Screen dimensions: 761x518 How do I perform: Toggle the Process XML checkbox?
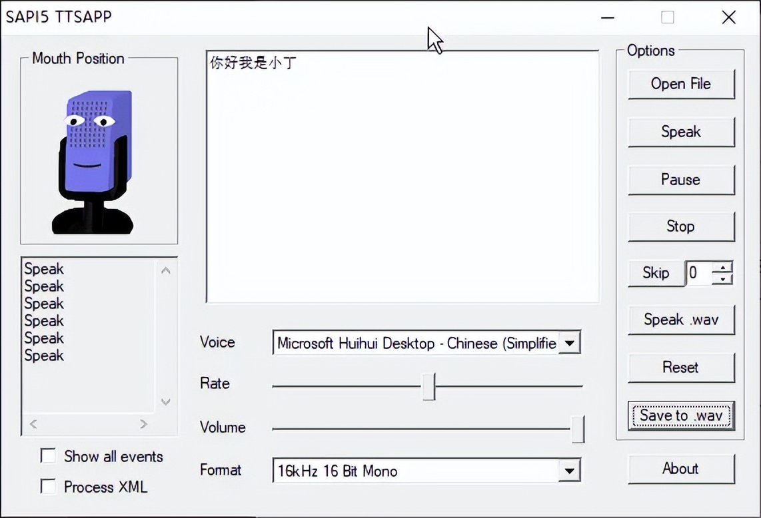(48, 487)
